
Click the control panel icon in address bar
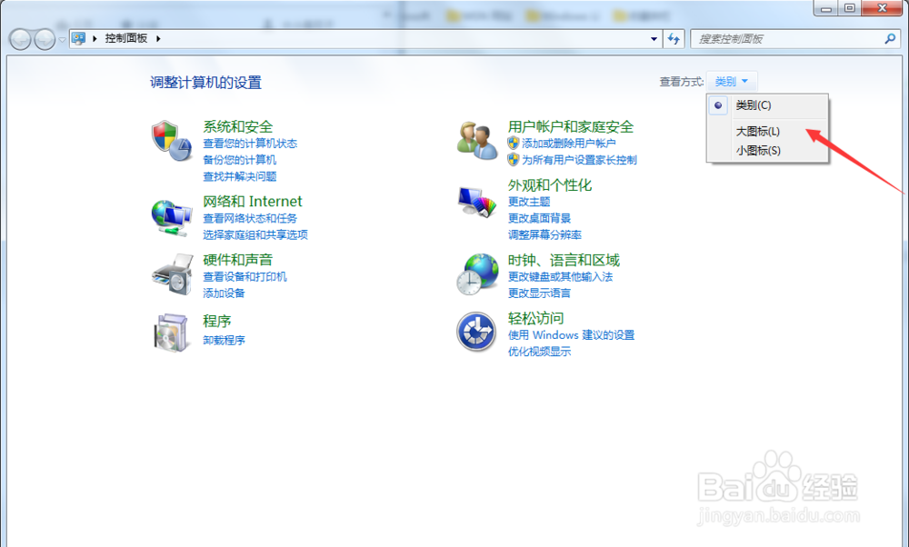tap(78, 38)
